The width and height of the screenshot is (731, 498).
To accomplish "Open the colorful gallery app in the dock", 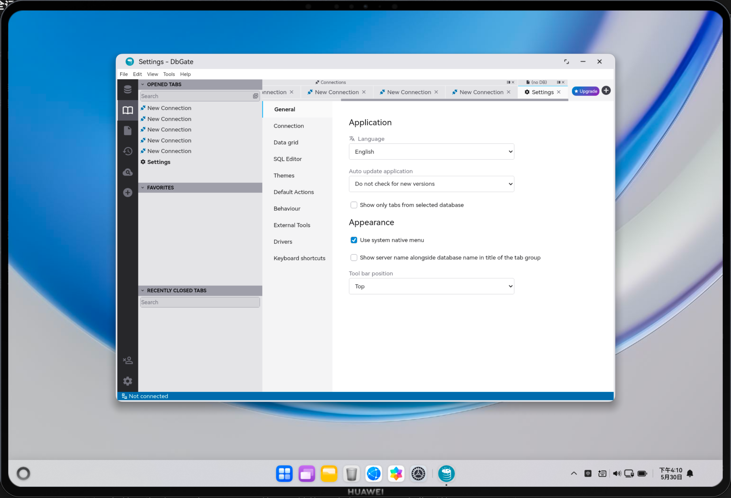I will tap(396, 473).
